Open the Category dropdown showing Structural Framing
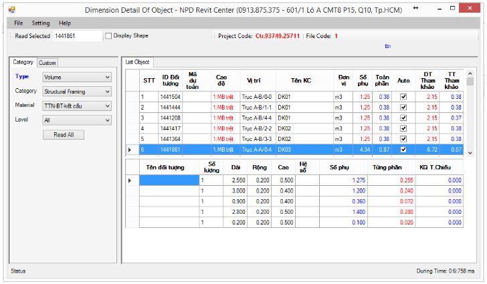 click(x=77, y=92)
